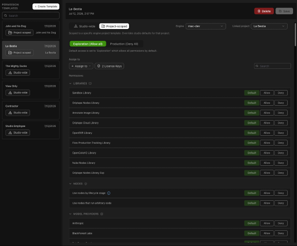Screen dimensions: 297x246
Task: Click the Studio-wide icon in the Studio Employee card
Action: 10,133
